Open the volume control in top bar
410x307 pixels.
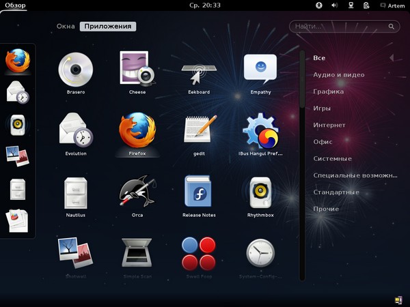(x=335, y=5)
